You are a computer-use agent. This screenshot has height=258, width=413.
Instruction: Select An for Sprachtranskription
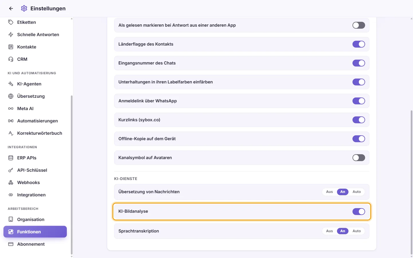click(x=343, y=231)
